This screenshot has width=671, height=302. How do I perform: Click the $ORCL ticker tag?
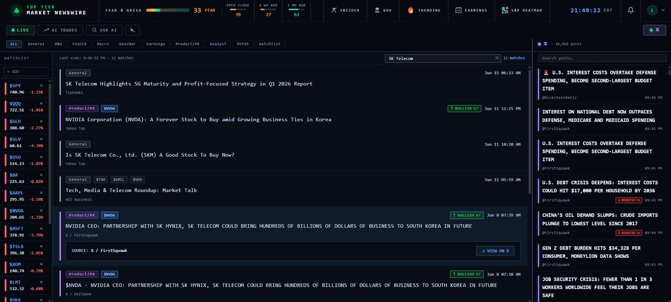119,180
